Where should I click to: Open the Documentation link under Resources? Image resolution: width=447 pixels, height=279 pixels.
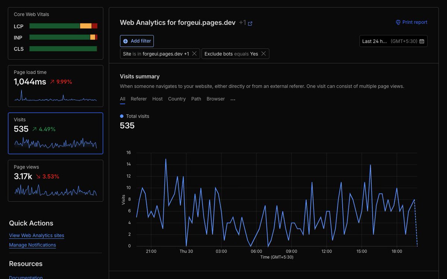(26, 277)
